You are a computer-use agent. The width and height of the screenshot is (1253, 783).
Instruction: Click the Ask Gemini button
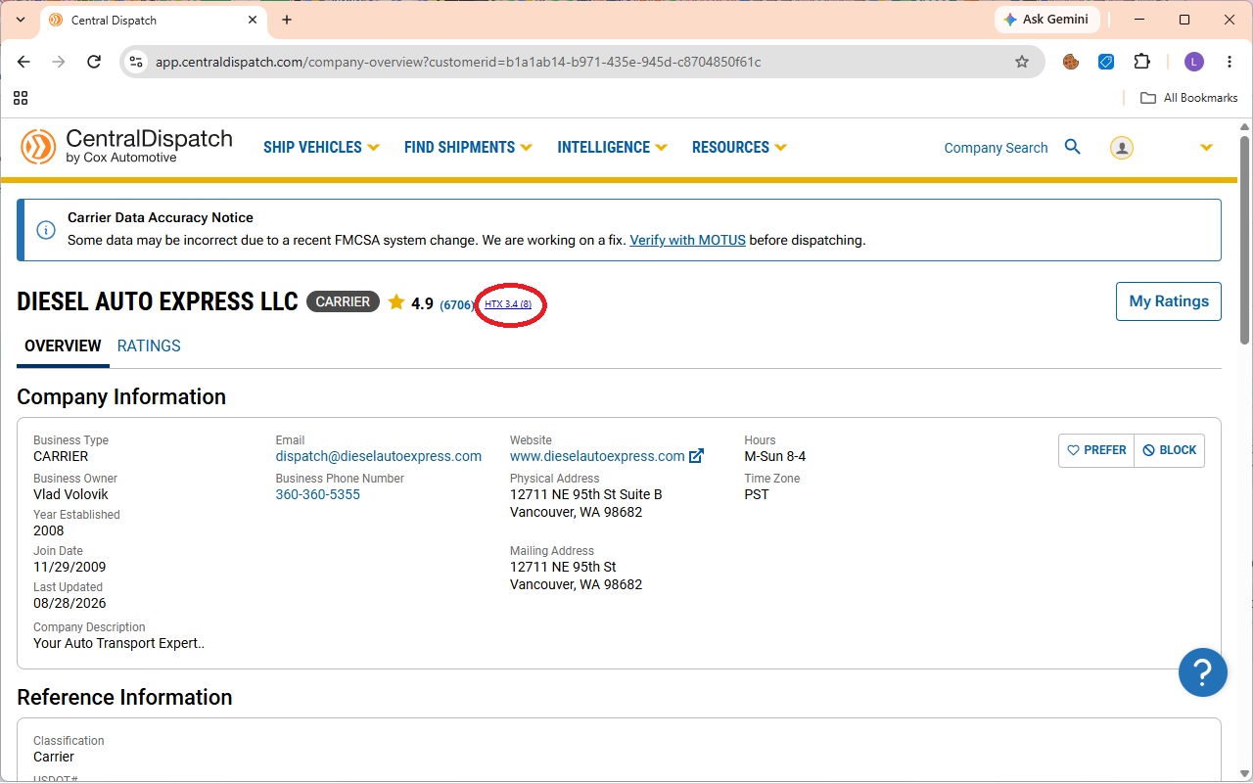[1047, 20]
